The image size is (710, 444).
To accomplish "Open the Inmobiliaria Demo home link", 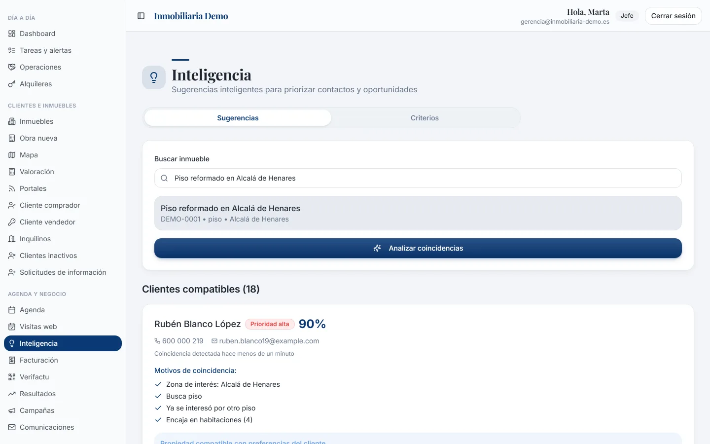I will [x=191, y=16].
